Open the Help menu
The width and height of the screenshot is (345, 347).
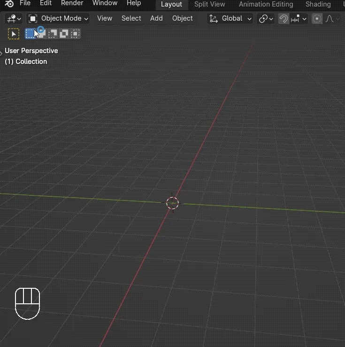click(x=134, y=3)
